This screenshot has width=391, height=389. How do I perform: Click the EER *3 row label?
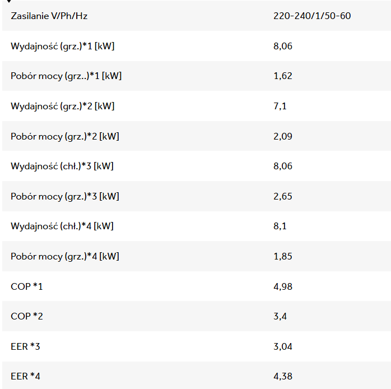click(x=26, y=346)
